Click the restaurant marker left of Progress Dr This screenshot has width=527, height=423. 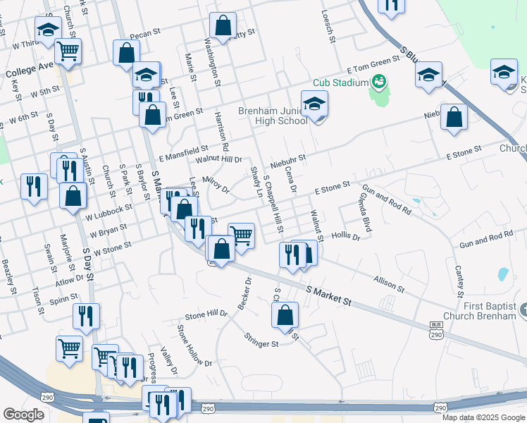tap(130, 369)
